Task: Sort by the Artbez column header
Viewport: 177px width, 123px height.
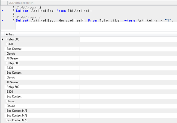Action: (x=41, y=34)
